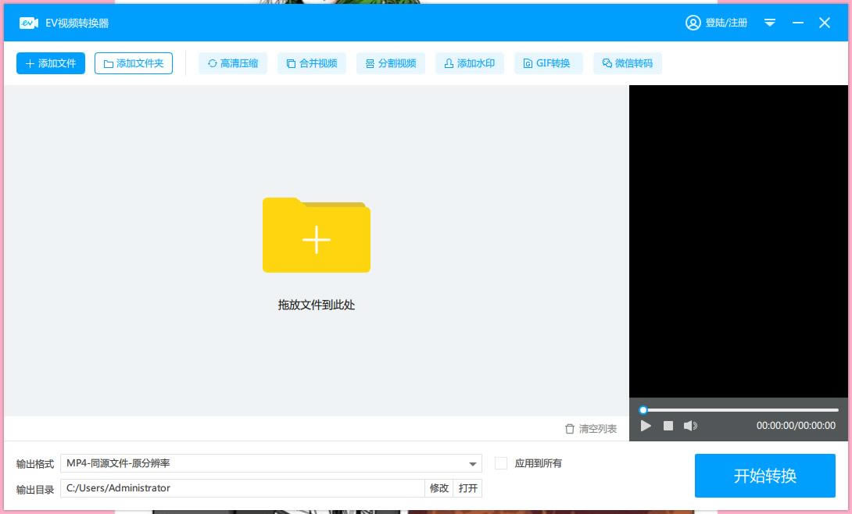Open the 输出格式 output format dropdown
Viewport: 852px width, 514px height.
(473, 463)
